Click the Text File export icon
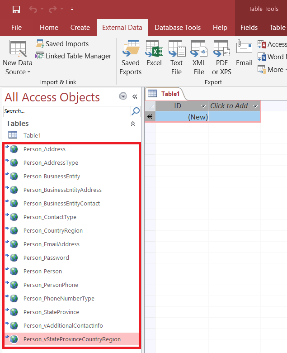This screenshot has height=353, width=287. click(176, 57)
